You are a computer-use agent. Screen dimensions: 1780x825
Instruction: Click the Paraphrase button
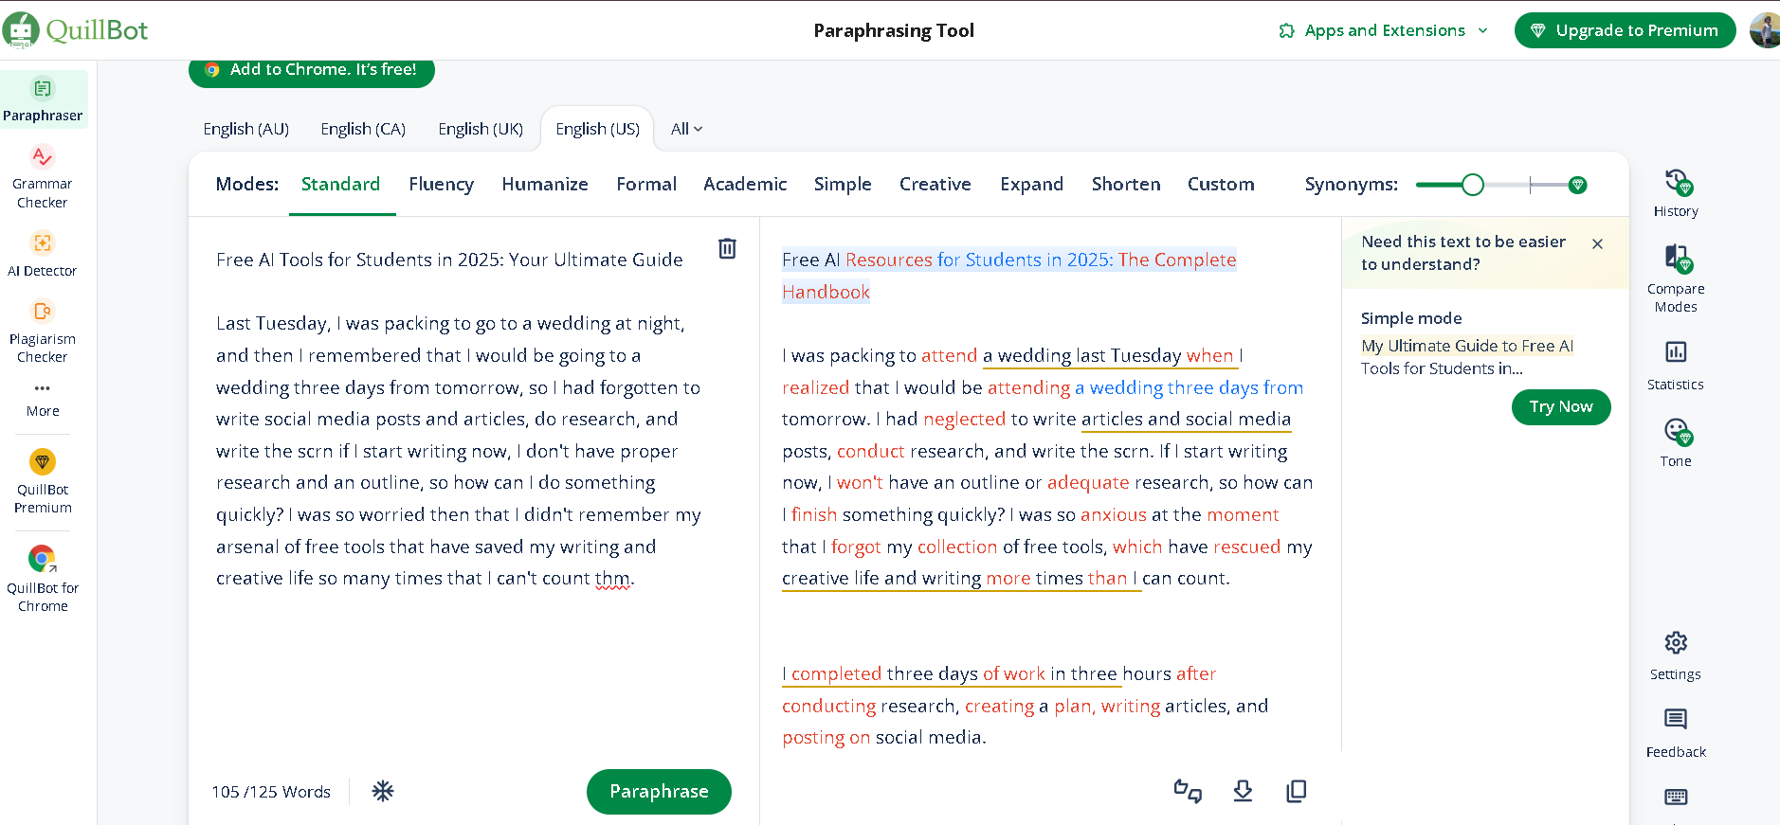pos(659,791)
